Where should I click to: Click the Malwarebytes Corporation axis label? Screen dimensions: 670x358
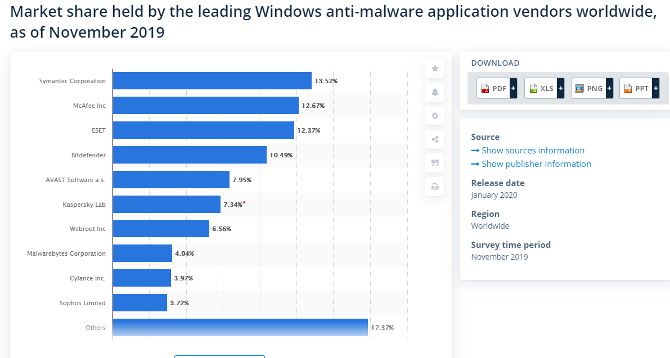(66, 254)
